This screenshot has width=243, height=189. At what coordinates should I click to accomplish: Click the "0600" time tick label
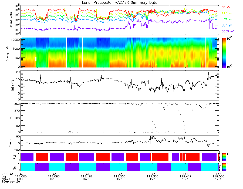(x=120, y=179)
